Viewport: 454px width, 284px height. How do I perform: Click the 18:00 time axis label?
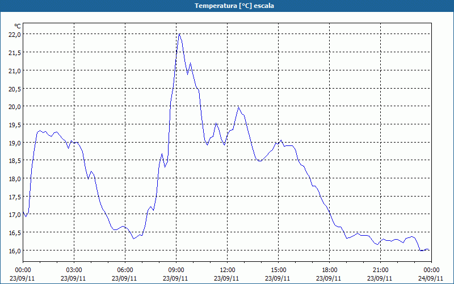pyautogui.click(x=330, y=270)
